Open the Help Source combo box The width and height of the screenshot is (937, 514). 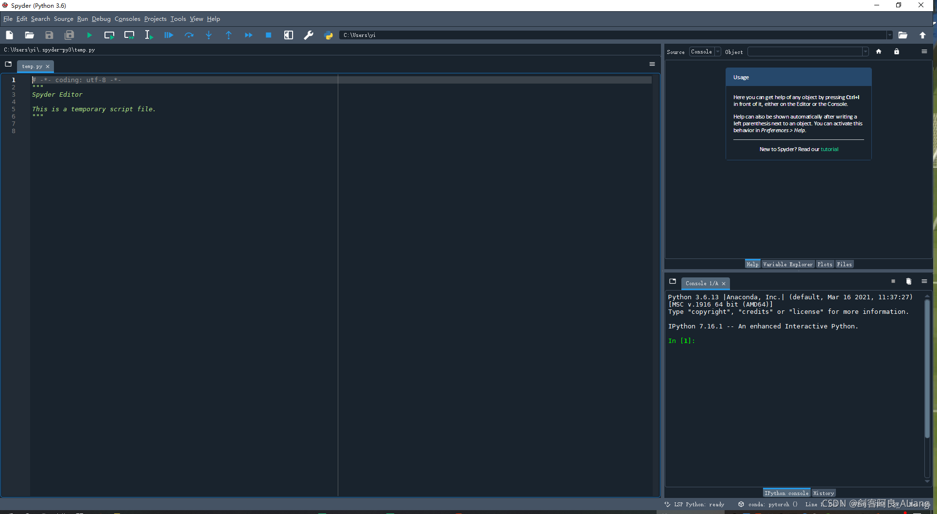click(705, 52)
